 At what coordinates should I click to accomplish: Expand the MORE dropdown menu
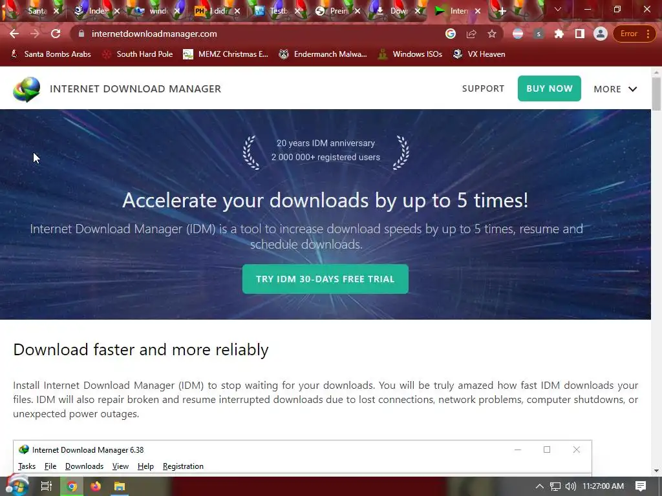[x=615, y=89]
